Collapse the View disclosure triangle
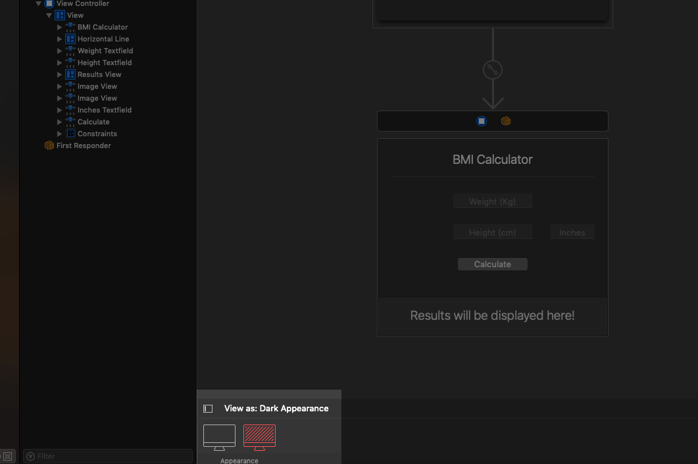The width and height of the screenshot is (698, 464). pos(49,15)
